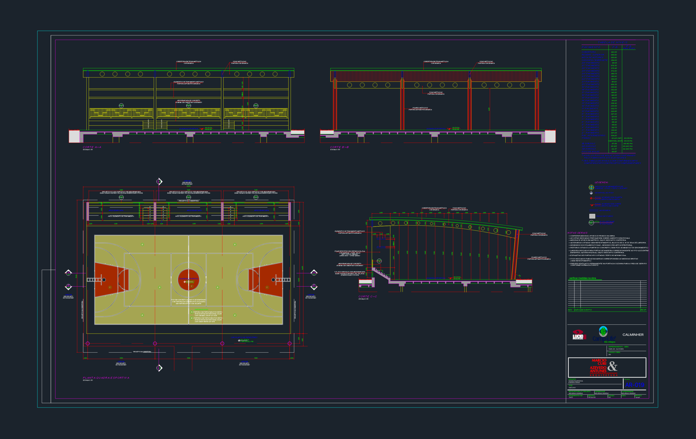This screenshot has height=439, width=696.
Task: Select the CORTE B-B drawing title
Action: pos(339,147)
